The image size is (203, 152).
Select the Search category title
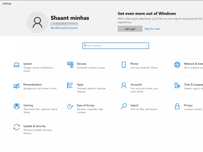click(x=135, y=105)
